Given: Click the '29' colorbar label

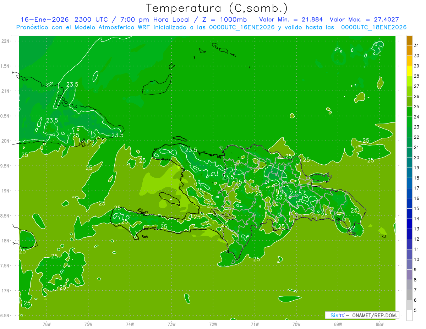Looking at the screenshot, I should 417,66.
